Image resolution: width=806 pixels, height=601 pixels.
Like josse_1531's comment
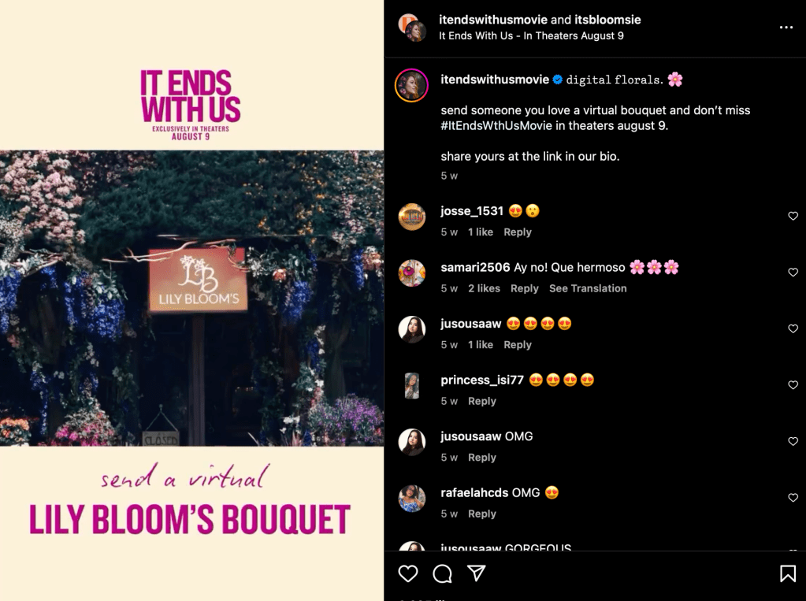coord(793,216)
